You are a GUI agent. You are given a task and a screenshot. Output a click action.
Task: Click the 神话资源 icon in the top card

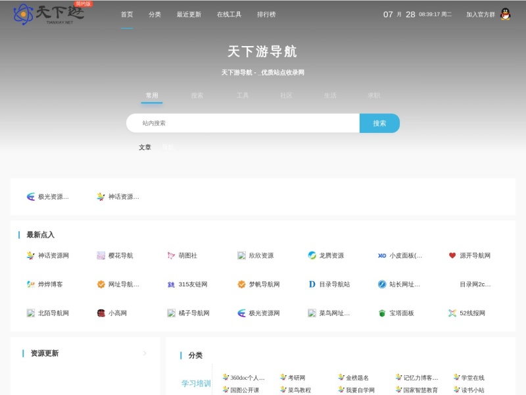point(101,197)
